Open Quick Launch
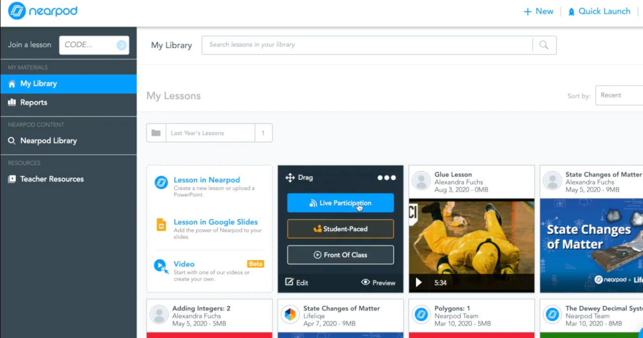This screenshot has width=643, height=338. (599, 11)
